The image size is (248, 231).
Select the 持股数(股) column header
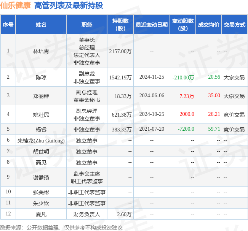point(120,25)
